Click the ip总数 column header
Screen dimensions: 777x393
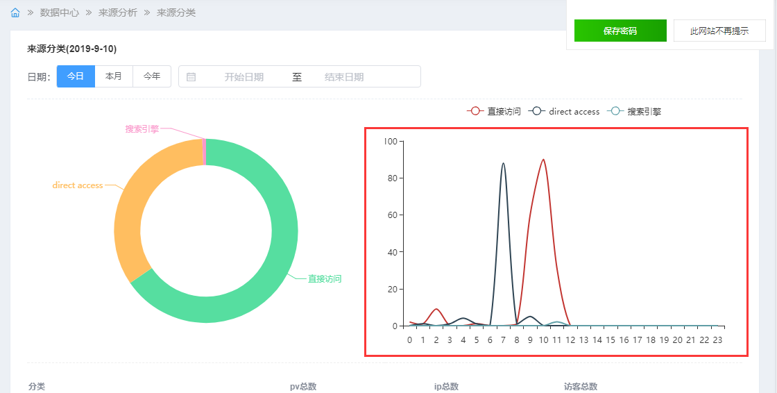coord(447,387)
